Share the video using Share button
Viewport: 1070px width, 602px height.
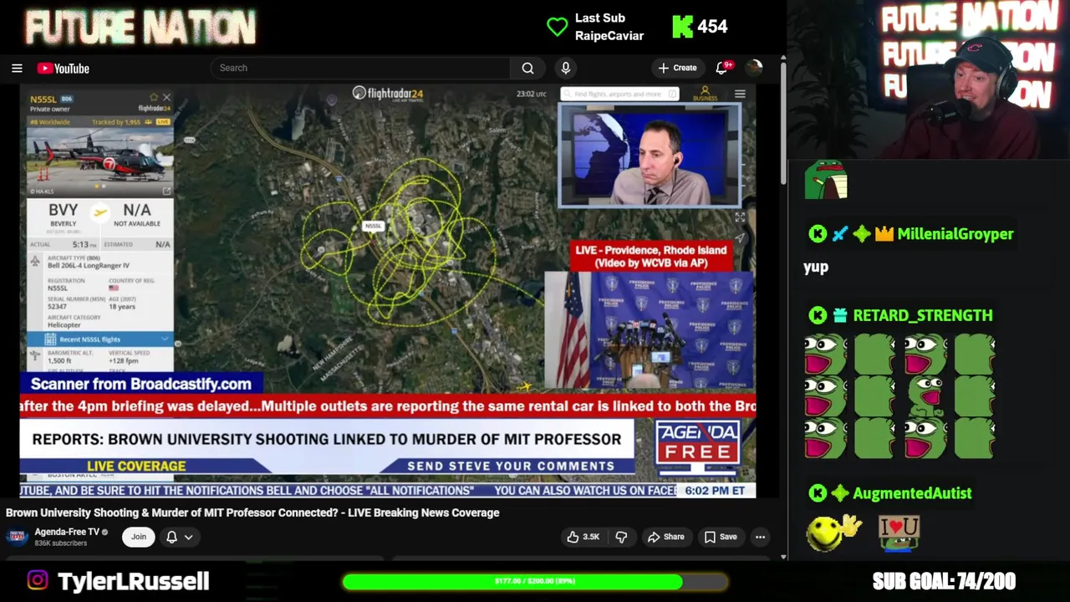(x=665, y=537)
